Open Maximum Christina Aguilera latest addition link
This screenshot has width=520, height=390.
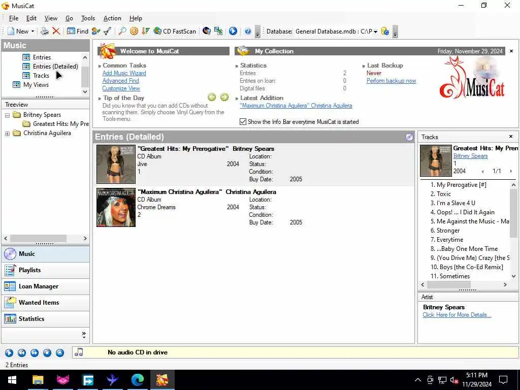tap(296, 106)
